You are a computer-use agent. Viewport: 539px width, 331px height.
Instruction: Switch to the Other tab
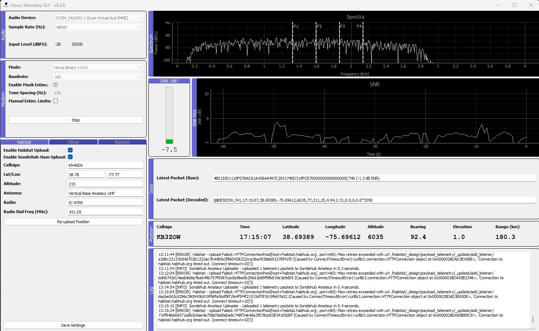click(x=73, y=142)
